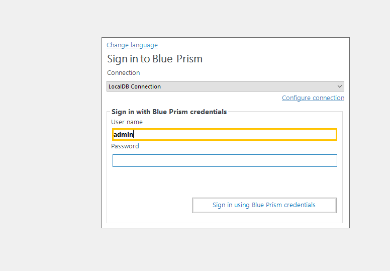
Task: Click blank area right of Change language link
Action: [251, 45]
